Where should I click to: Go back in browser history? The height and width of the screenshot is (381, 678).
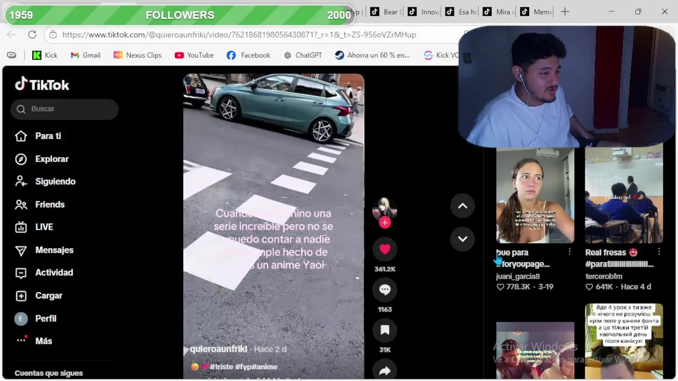pos(12,35)
